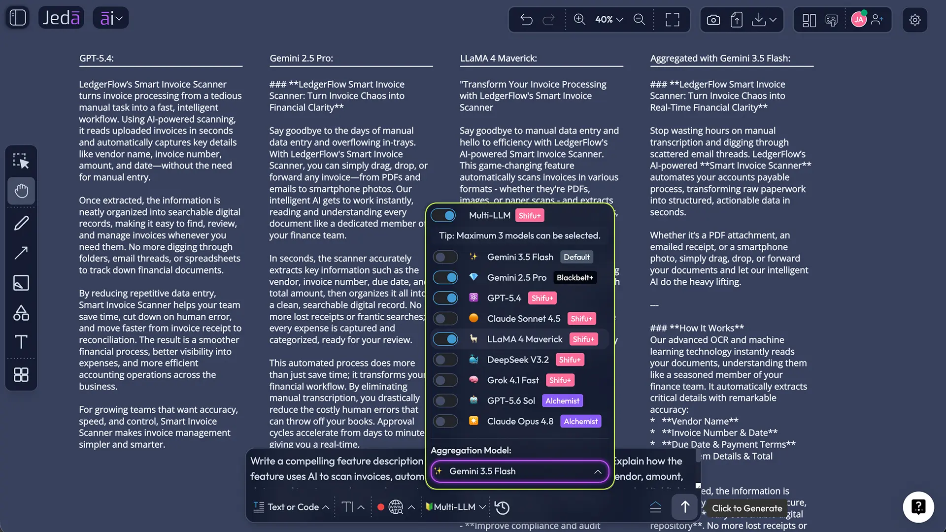946x532 pixels.
Task: Redo the last undone action
Action: (x=548, y=20)
